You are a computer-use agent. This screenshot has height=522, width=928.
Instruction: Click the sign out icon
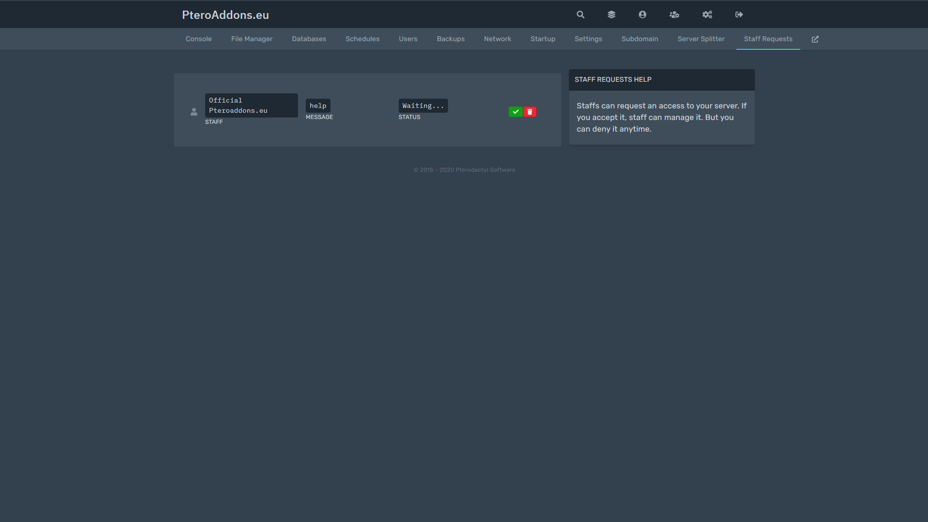coord(739,15)
